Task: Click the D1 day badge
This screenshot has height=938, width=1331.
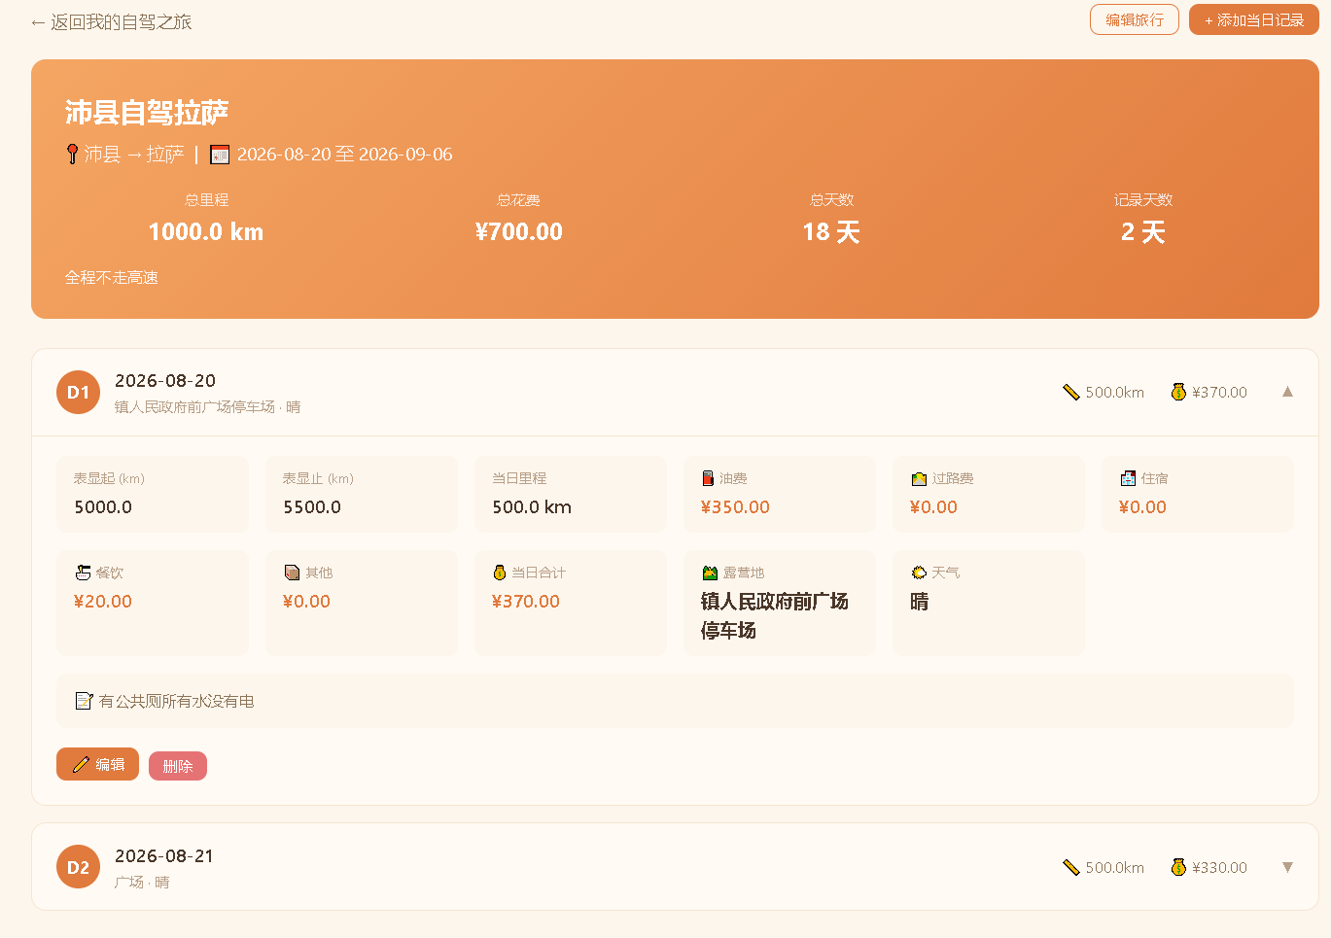Action: 78,393
